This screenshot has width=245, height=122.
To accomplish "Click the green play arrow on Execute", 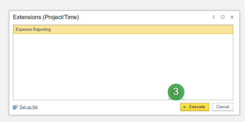I will [185, 107].
